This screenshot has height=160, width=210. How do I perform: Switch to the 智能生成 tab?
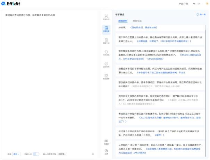(136, 21)
